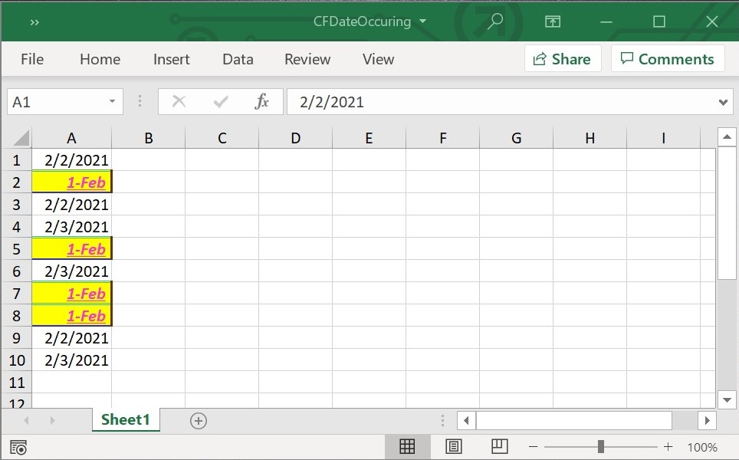Click the fx insert function icon
Image resolution: width=739 pixels, height=460 pixels.
[x=262, y=102]
